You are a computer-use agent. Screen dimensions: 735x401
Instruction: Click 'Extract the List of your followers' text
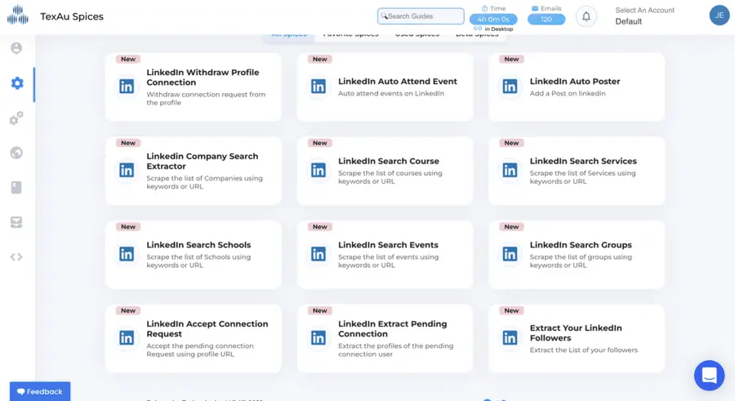(x=584, y=350)
